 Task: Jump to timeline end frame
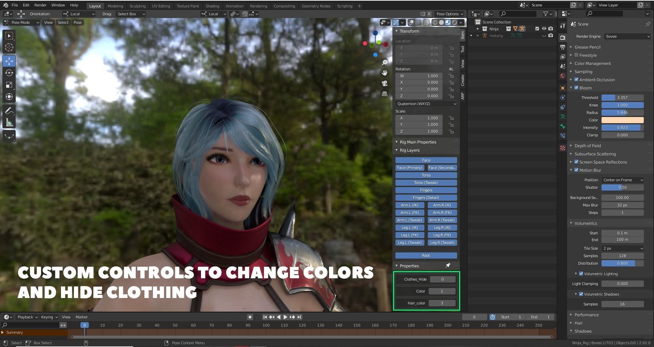[299, 317]
